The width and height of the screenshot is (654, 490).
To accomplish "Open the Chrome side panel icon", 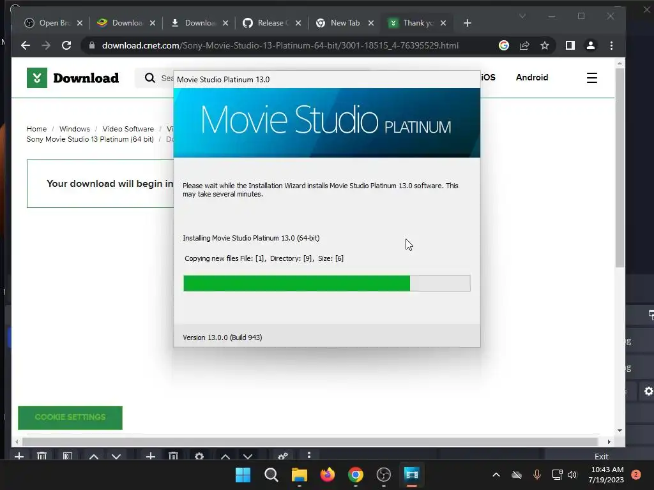I will click(570, 45).
